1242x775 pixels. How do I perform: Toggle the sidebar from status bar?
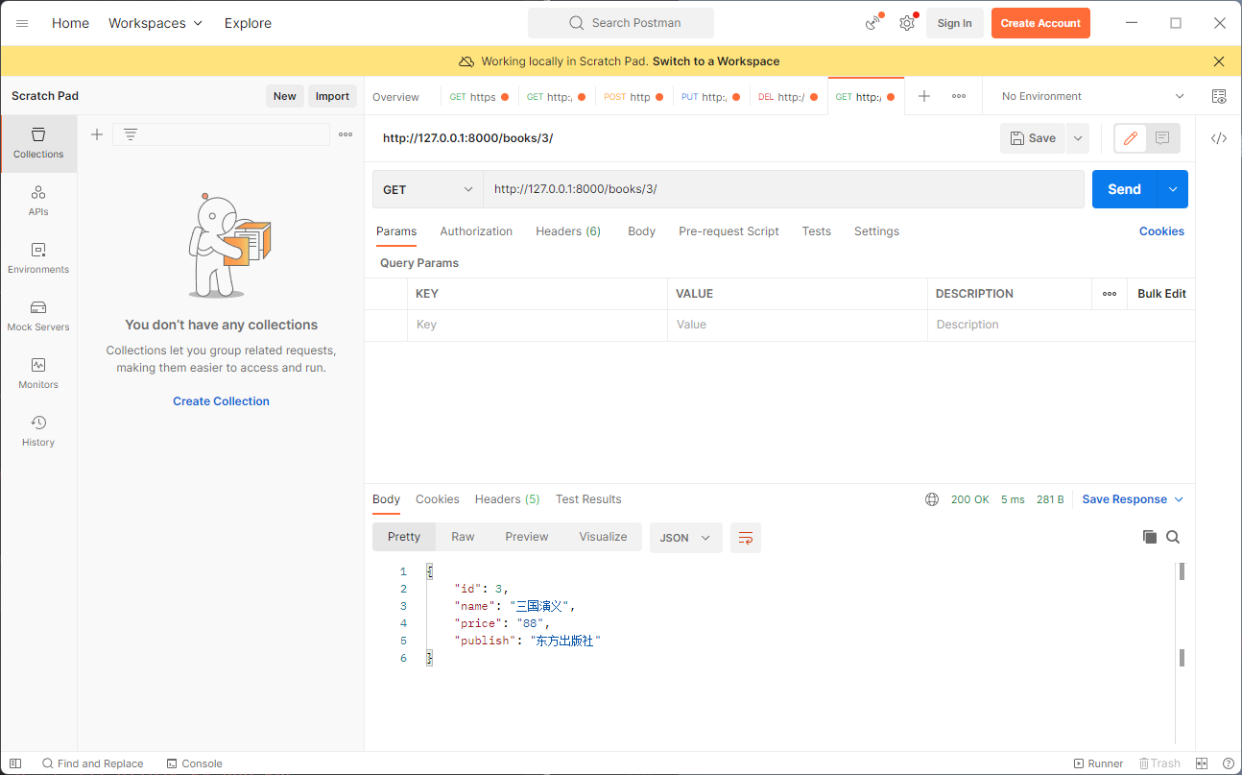pyautogui.click(x=15, y=763)
